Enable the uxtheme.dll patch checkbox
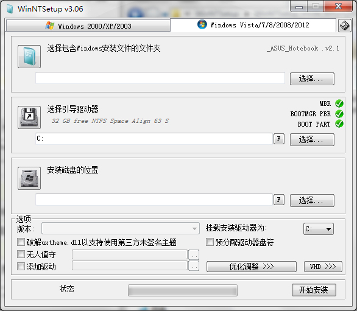357x311 pixels. click(21, 242)
